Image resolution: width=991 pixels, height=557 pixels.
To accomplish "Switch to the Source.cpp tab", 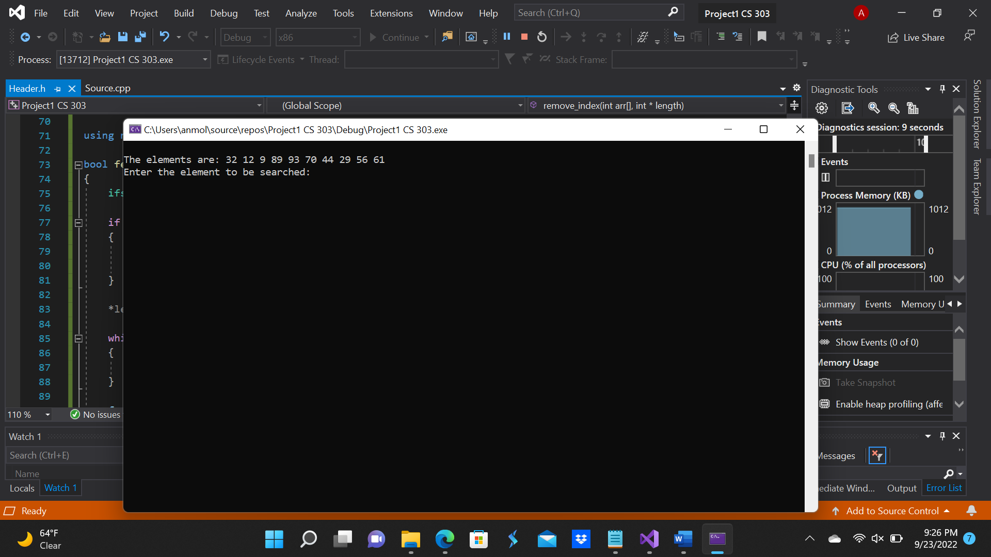I will [x=107, y=88].
